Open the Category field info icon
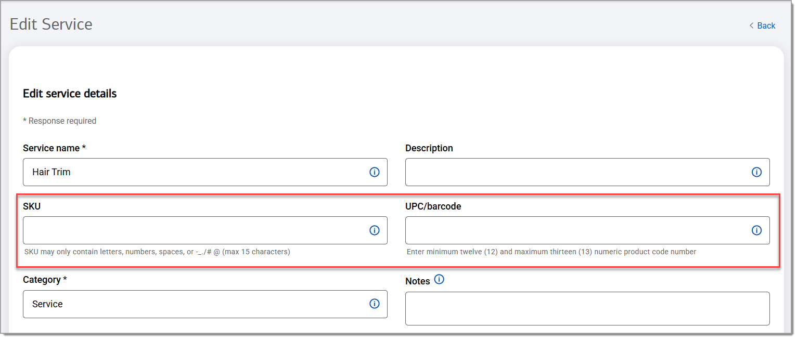The width and height of the screenshot is (797, 339). pyautogui.click(x=375, y=304)
